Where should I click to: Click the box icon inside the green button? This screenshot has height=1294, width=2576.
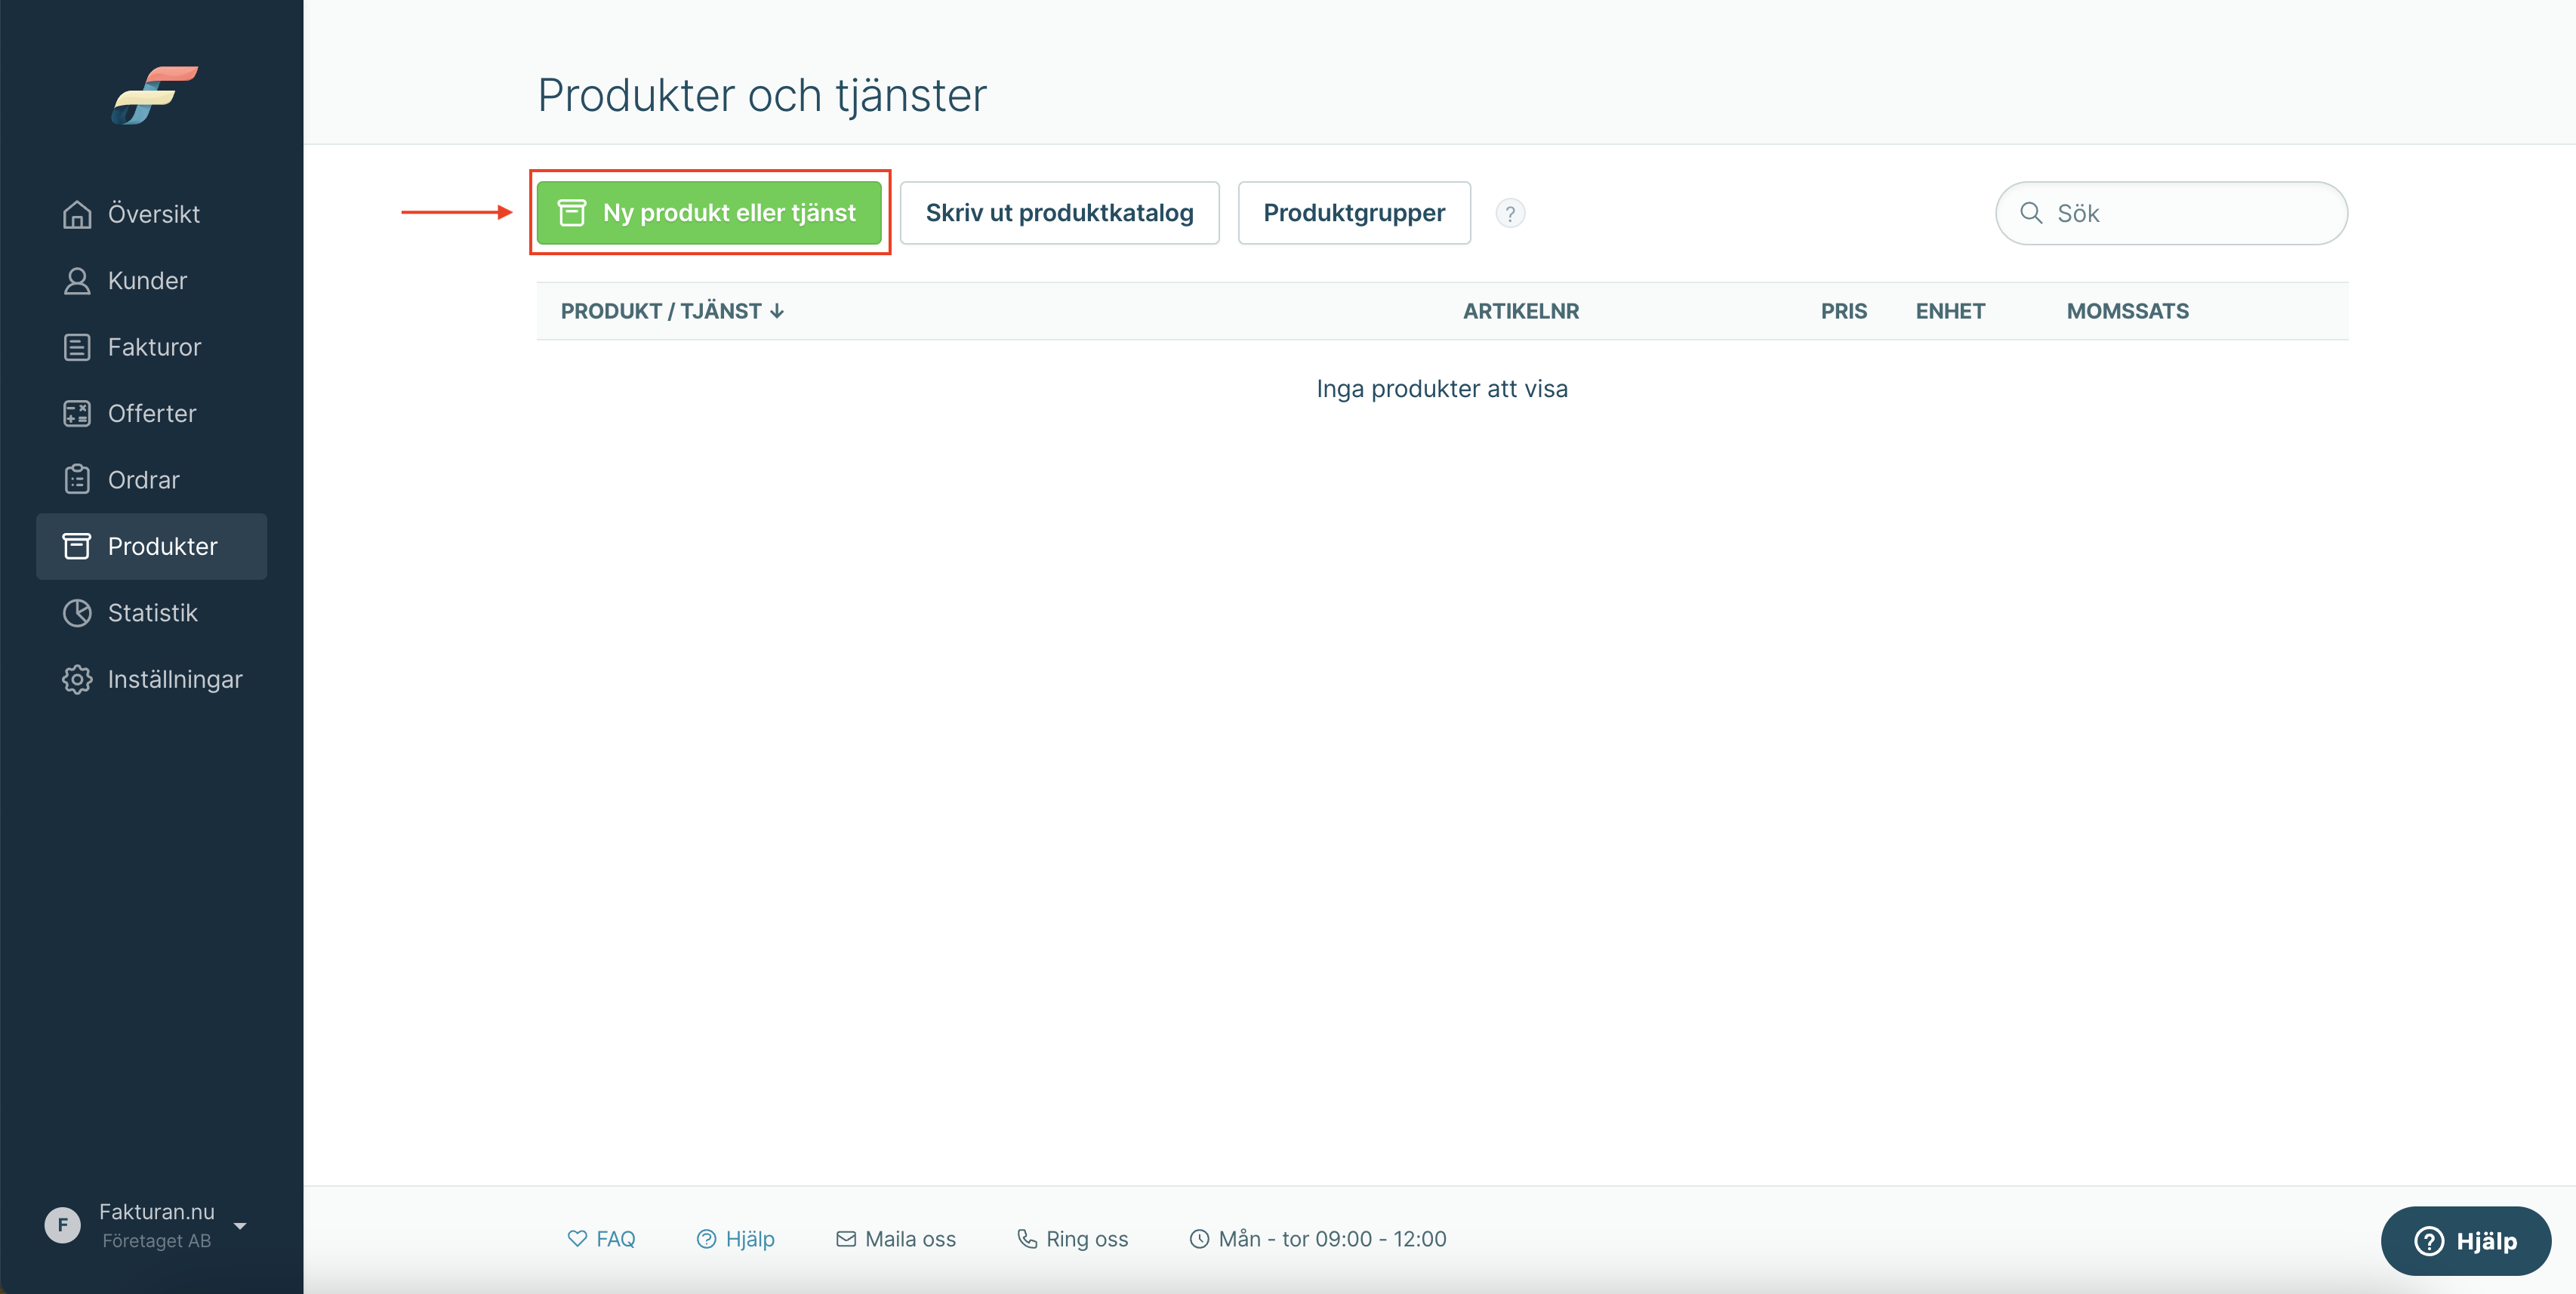[x=572, y=212]
